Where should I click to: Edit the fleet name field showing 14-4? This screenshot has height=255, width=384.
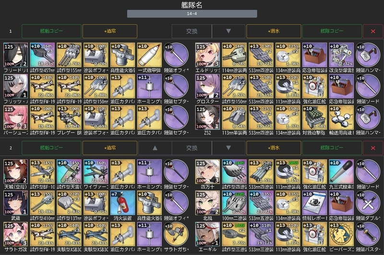pos(192,14)
